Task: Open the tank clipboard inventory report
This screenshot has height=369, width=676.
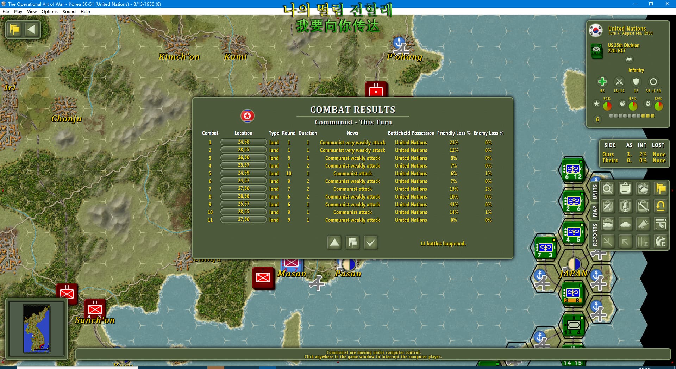Action: [608, 224]
